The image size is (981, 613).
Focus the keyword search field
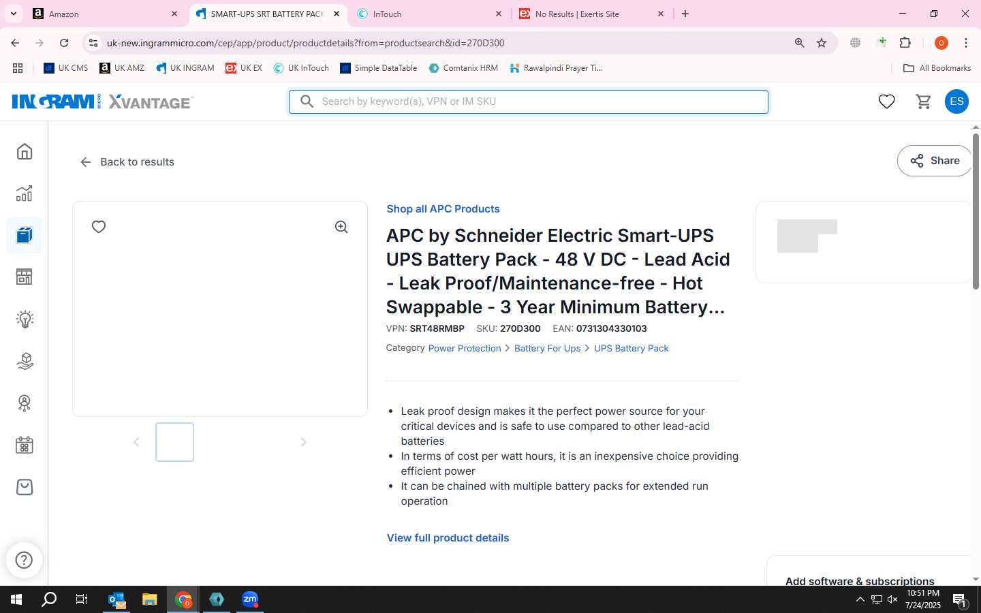point(529,101)
